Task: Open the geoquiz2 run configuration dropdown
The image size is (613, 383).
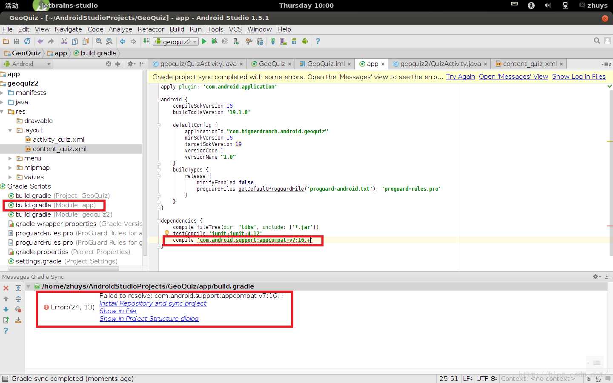Action: [176, 41]
